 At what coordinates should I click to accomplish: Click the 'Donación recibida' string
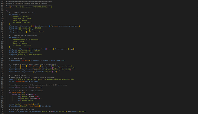coord(37,32)
